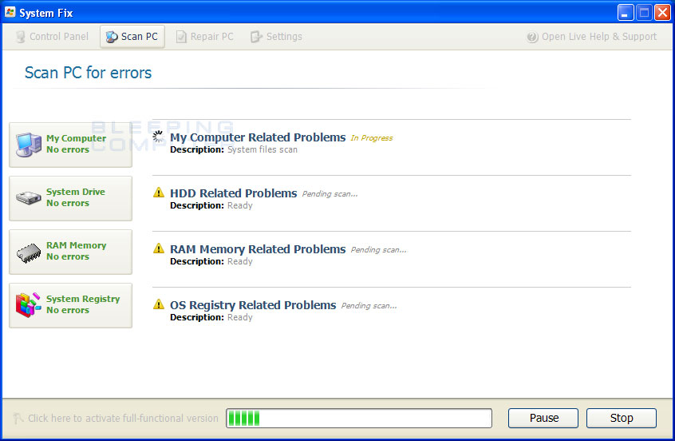This screenshot has width=675, height=441.
Task: Click the RAM Memory chip icon
Action: [29, 252]
